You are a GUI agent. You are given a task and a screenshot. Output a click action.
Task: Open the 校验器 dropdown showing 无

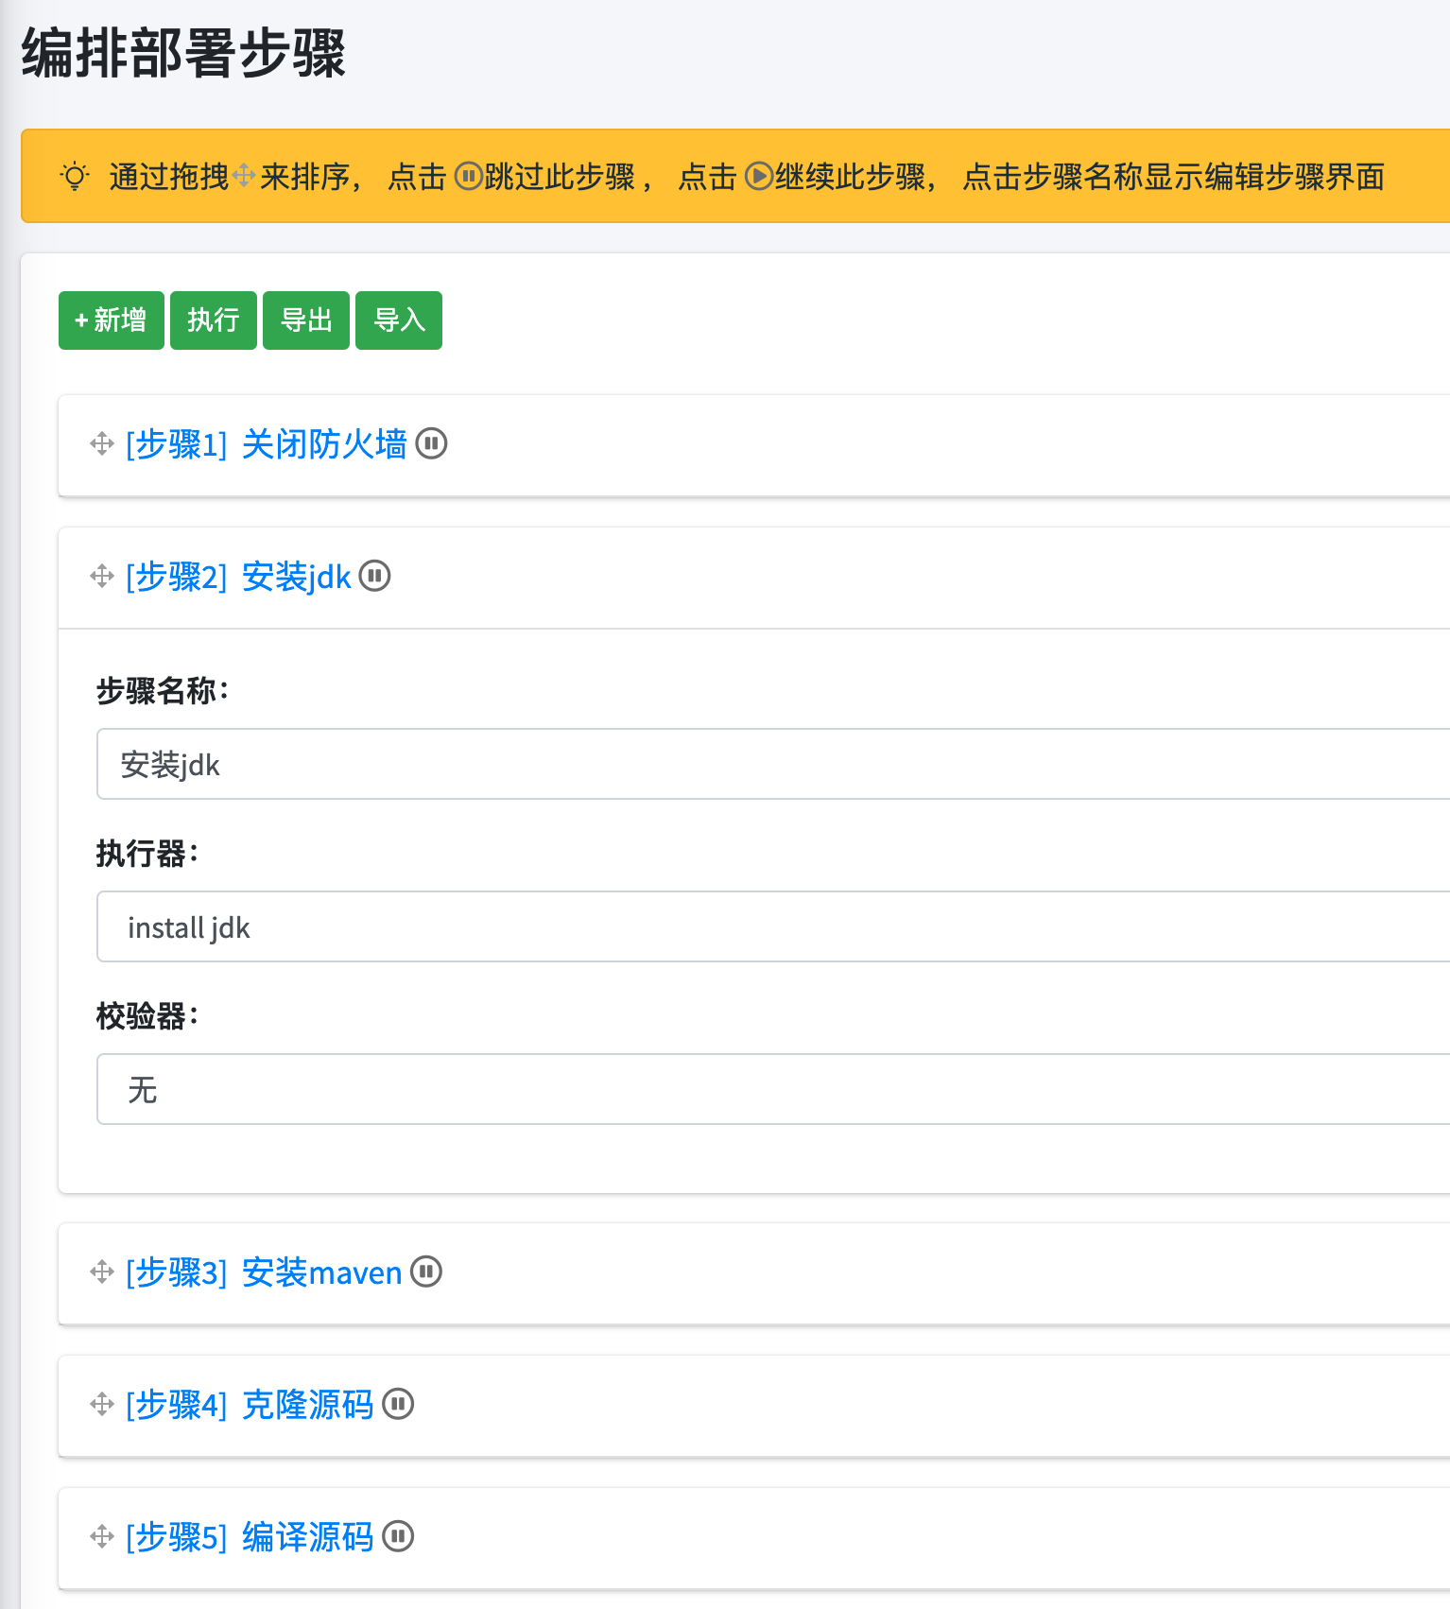click(773, 1089)
